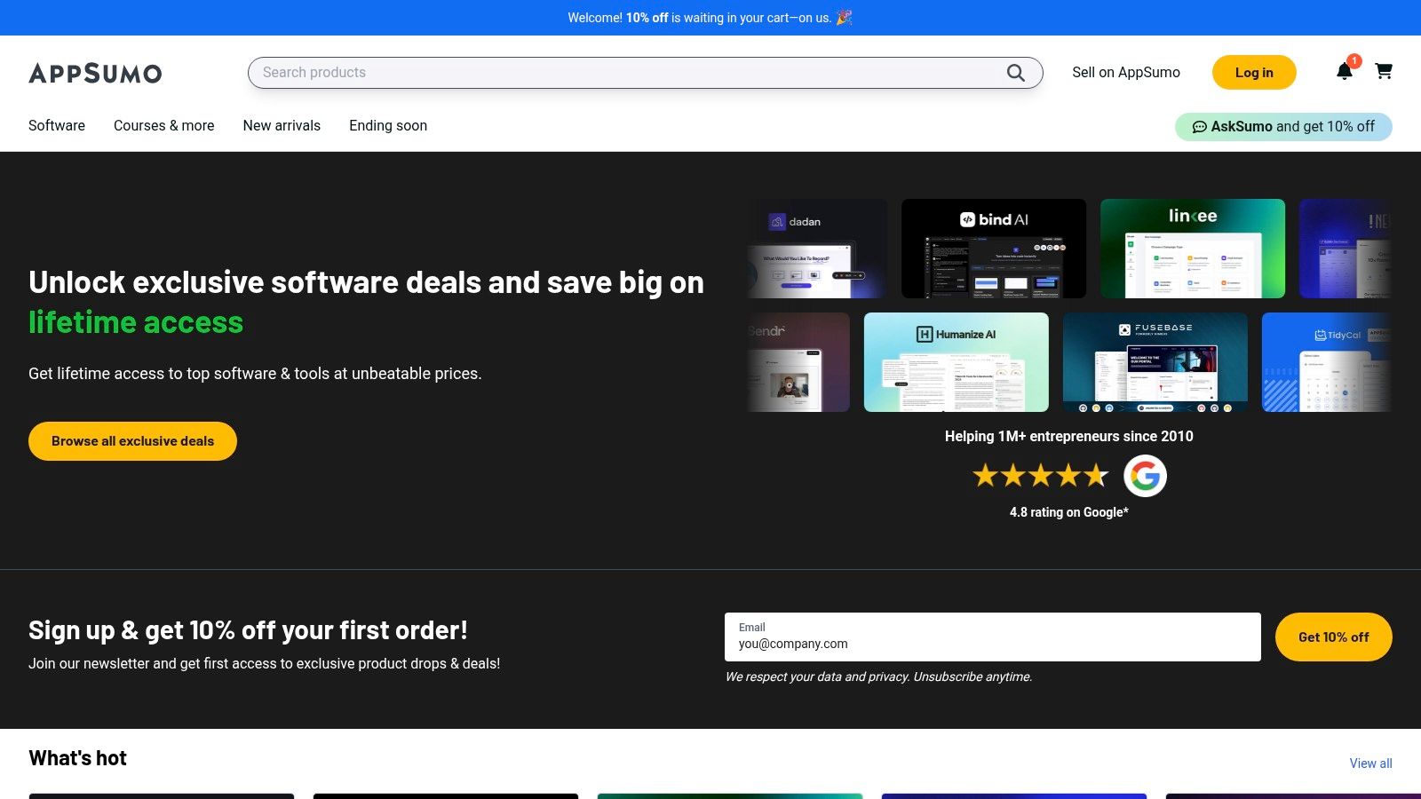Click 'Sign up & get 10% off' heading

[x=248, y=630]
